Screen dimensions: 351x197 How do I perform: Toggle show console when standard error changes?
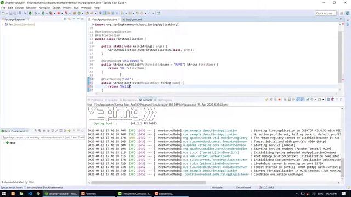point(302,100)
